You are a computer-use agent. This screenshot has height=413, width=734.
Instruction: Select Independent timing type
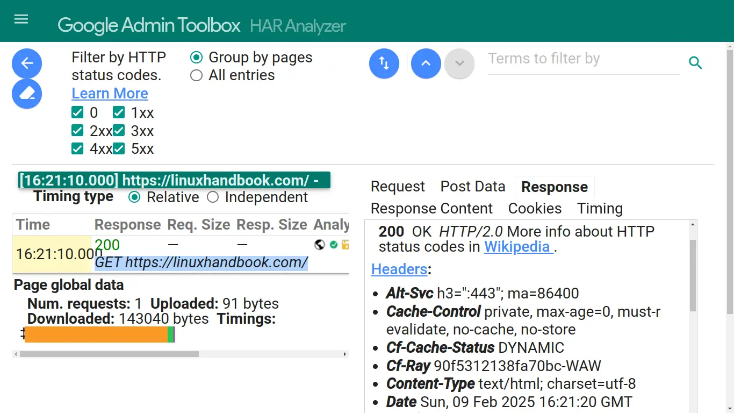213,197
